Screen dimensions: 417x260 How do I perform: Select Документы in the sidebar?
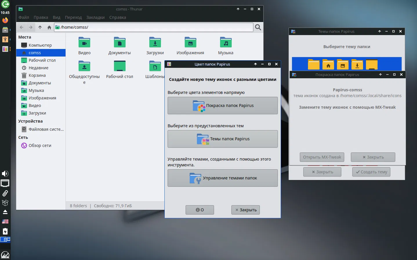coord(41,83)
